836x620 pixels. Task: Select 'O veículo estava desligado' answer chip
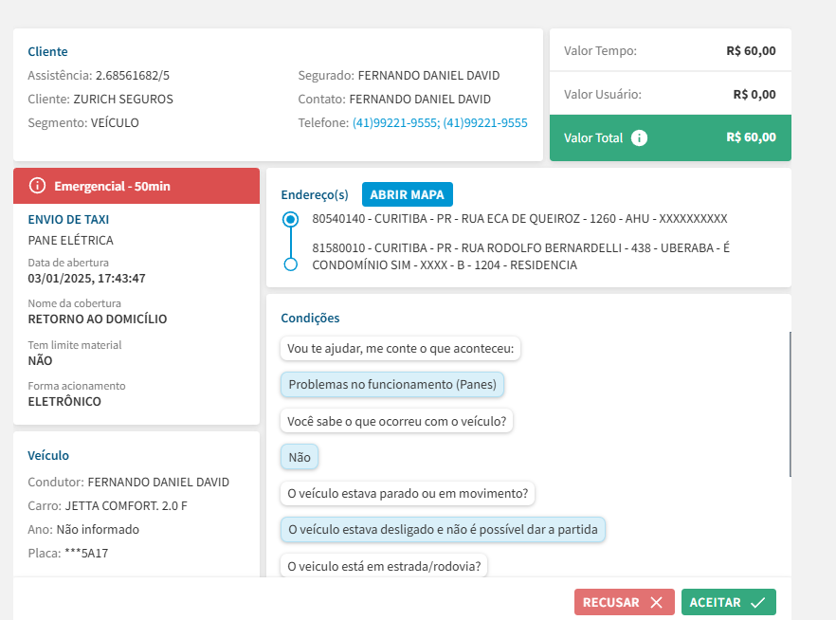(x=443, y=529)
